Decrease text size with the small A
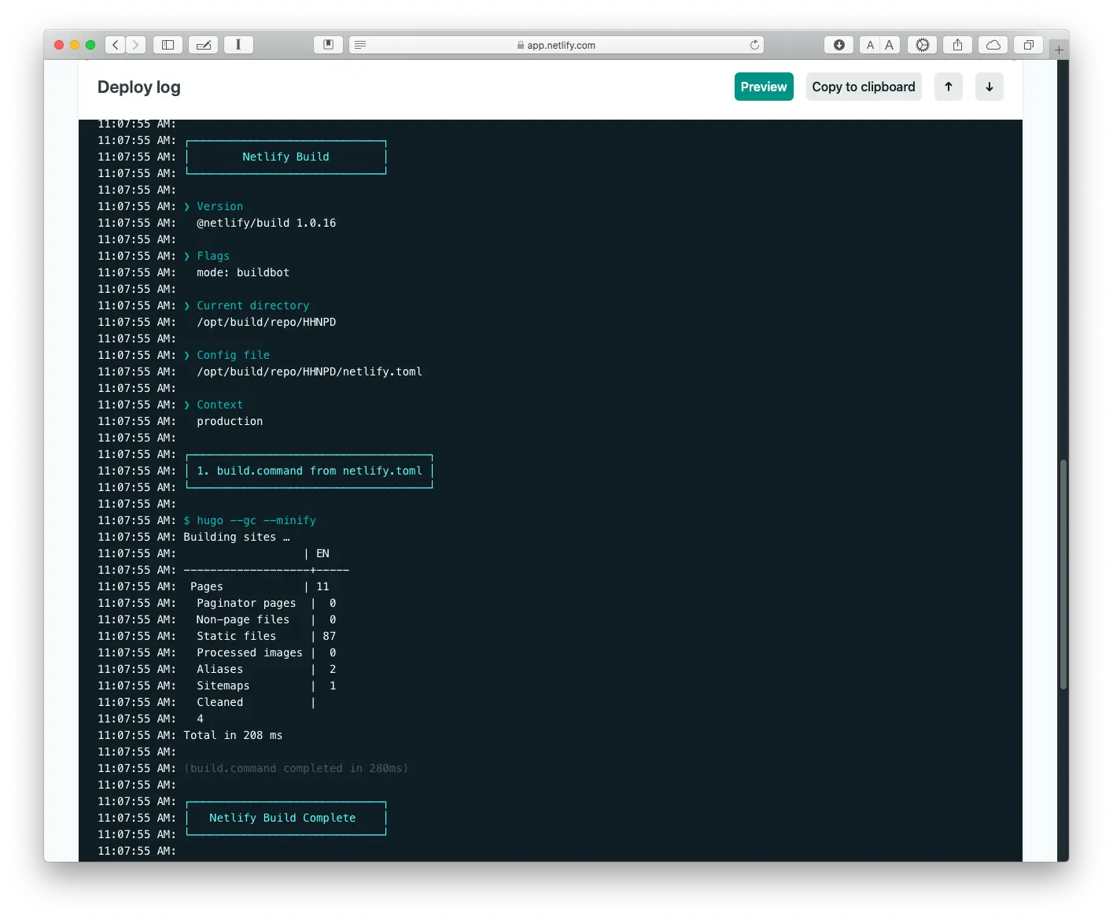The image size is (1113, 920). coord(870,45)
